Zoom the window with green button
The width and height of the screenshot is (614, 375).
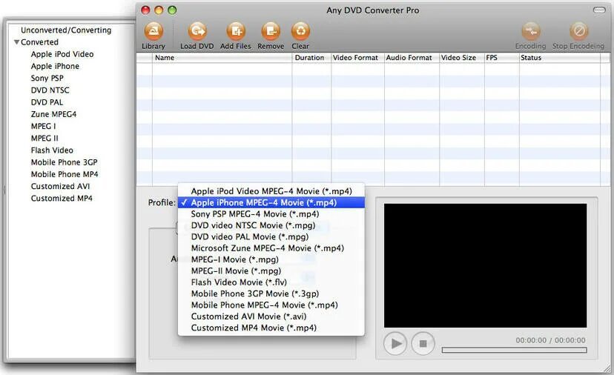click(172, 10)
